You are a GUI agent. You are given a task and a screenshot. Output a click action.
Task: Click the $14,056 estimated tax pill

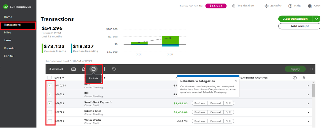click(x=216, y=6)
